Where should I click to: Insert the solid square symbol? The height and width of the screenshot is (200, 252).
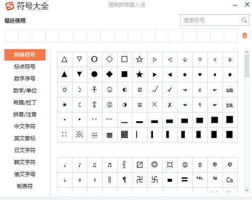point(125,74)
